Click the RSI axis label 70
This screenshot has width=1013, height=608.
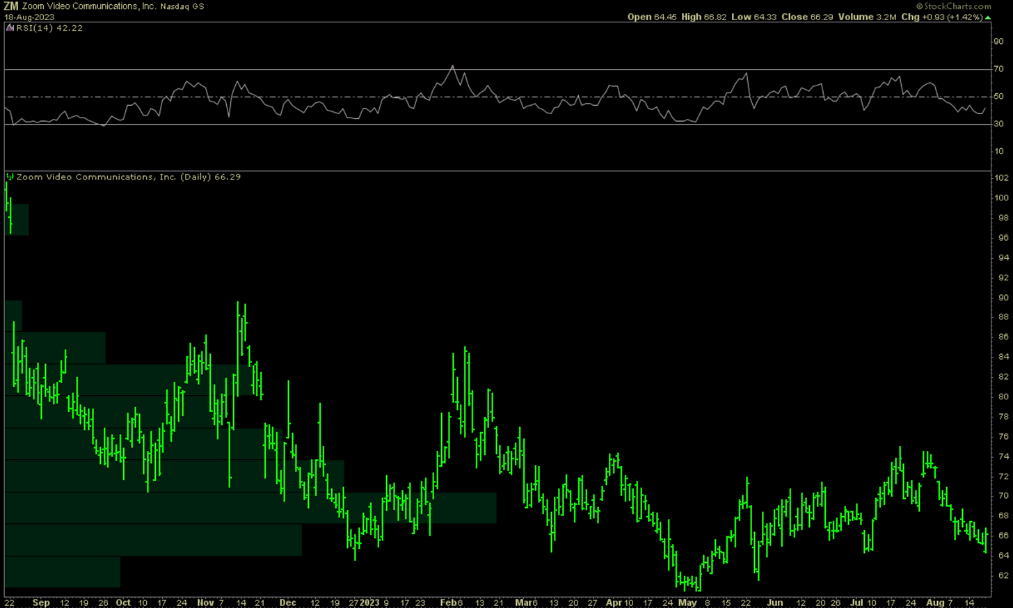(x=998, y=69)
